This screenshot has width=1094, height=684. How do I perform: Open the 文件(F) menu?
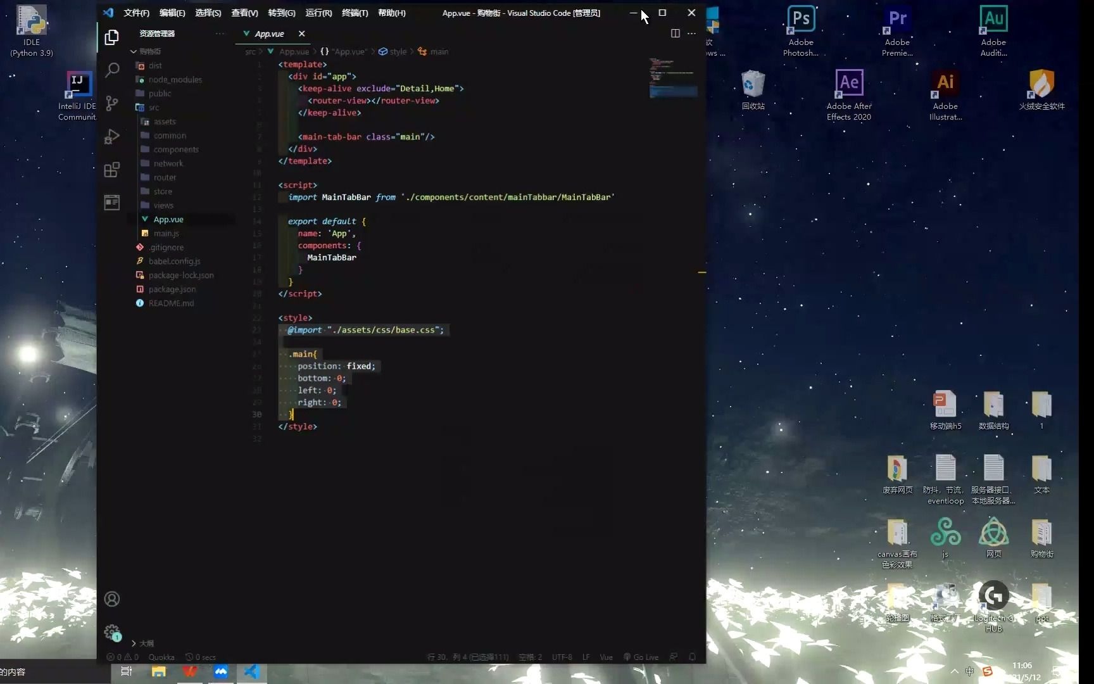(x=136, y=13)
